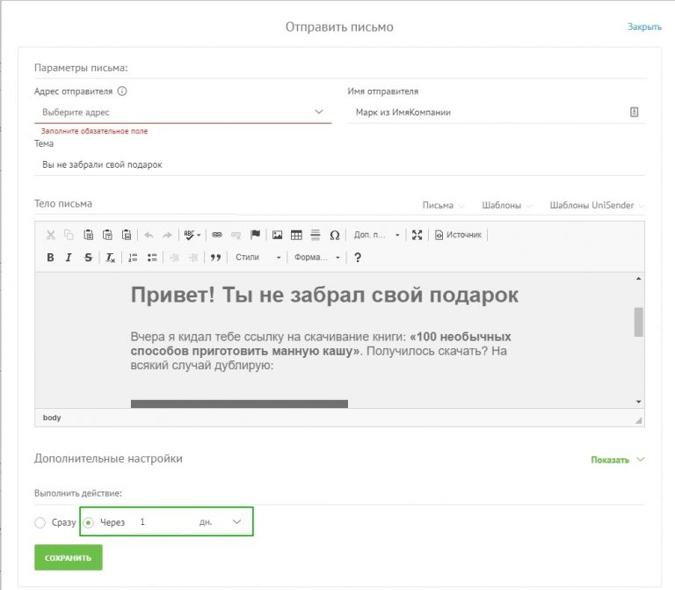Open the 'Письма' menu
The image size is (675, 590).
coord(443,205)
